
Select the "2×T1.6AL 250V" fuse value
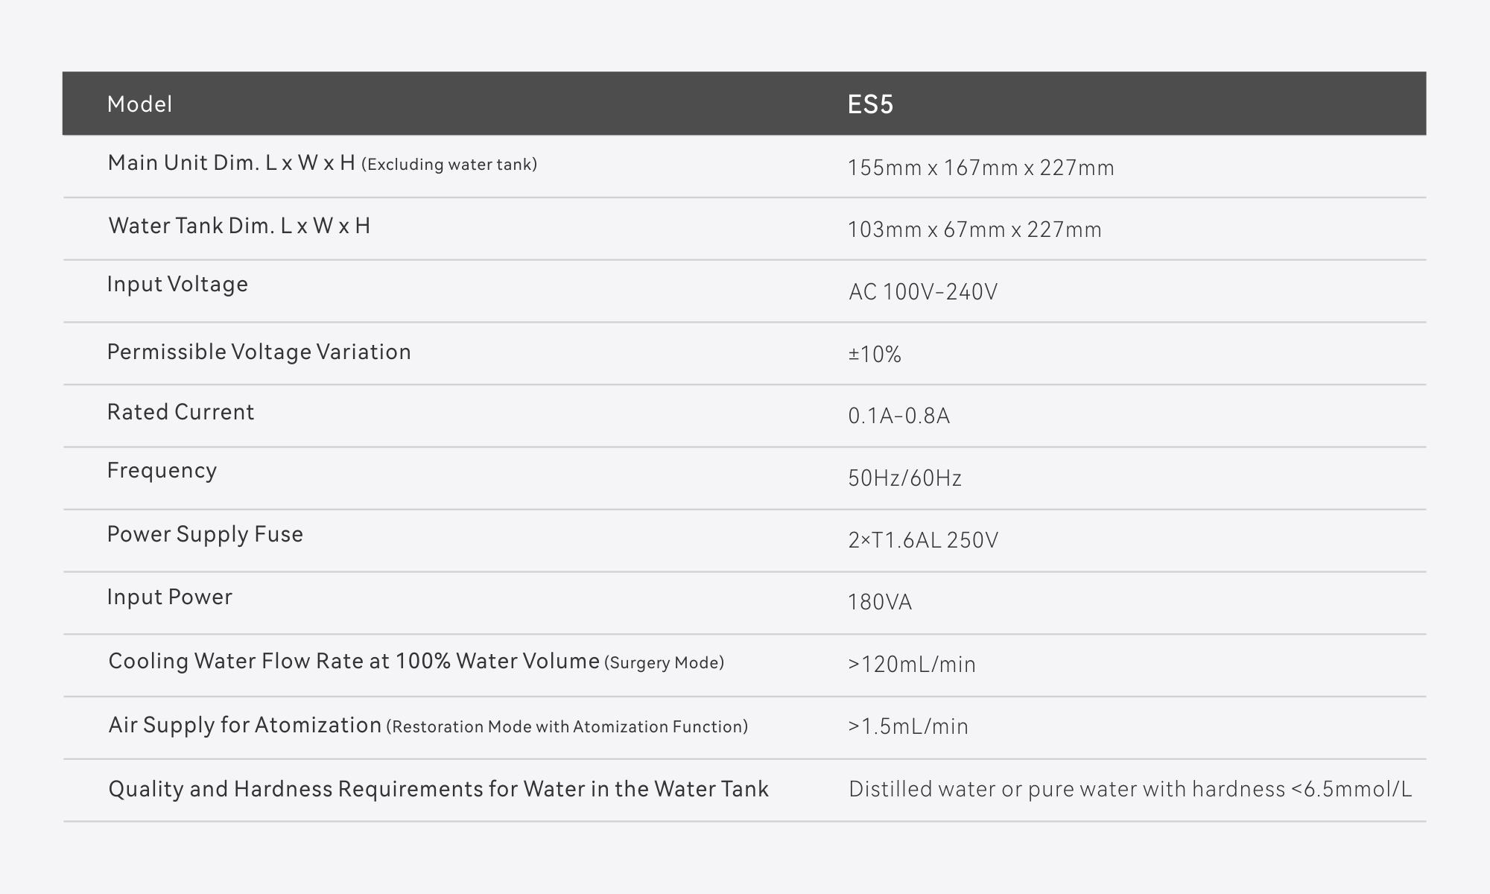pyautogui.click(x=922, y=540)
